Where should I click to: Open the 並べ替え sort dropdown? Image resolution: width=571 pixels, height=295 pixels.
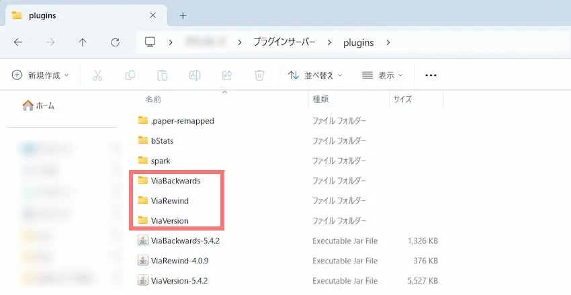[315, 75]
